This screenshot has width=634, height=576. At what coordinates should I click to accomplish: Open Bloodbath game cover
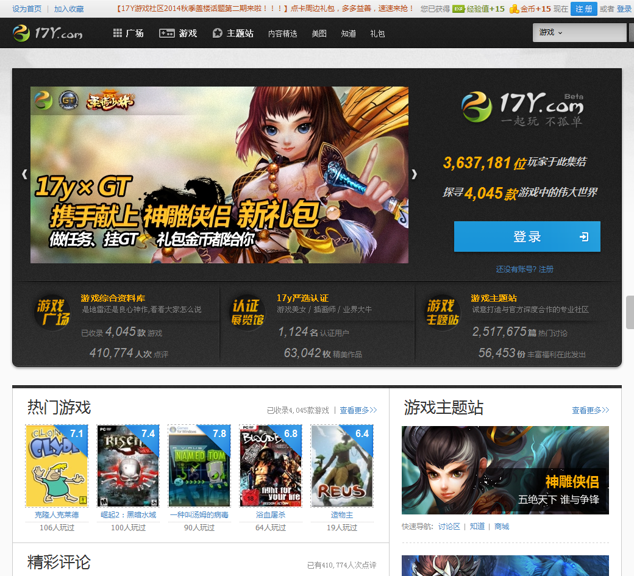[x=271, y=466]
